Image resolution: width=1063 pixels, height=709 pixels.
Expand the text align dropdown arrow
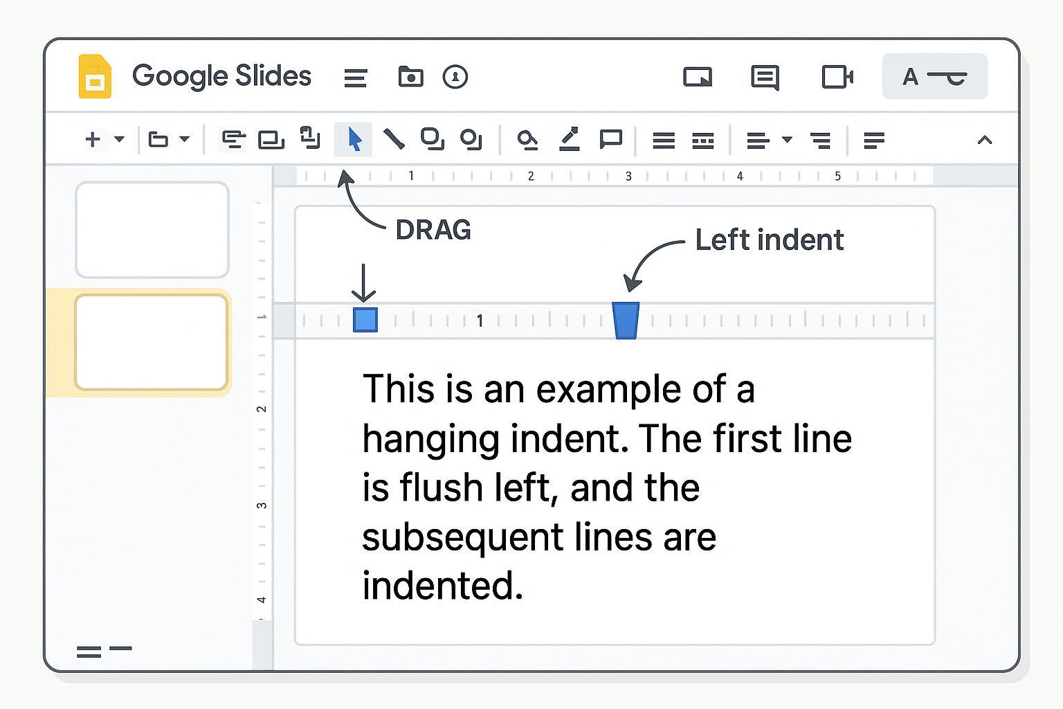[787, 139]
